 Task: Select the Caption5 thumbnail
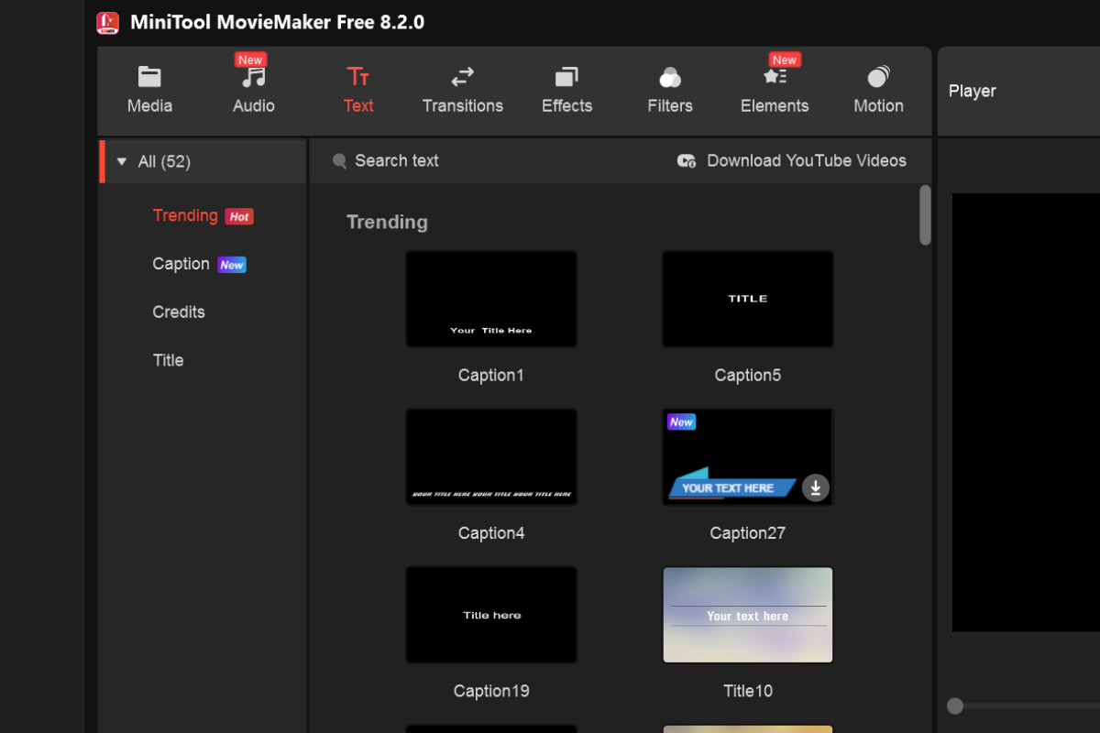point(748,300)
